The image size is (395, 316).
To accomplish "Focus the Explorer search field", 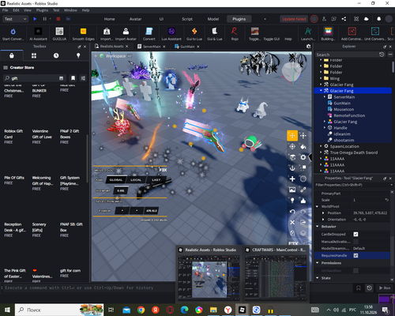I will tap(347, 55).
